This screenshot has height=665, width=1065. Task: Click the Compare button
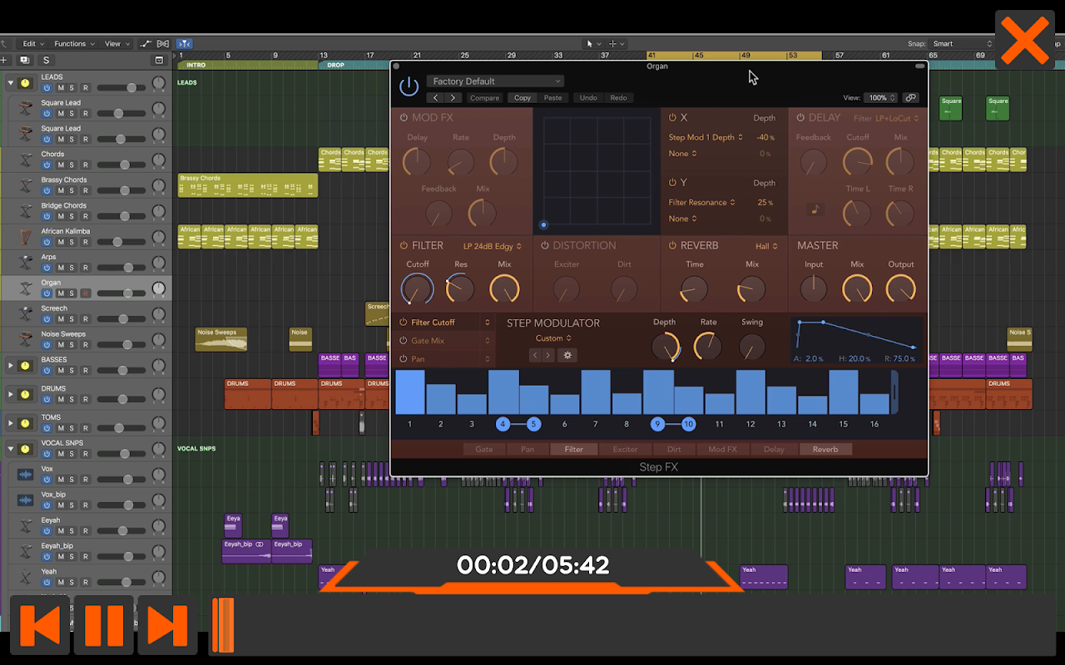coord(484,98)
